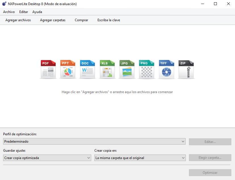
Task: Open the Crear copia en dropdown
Action: [x=140, y=158]
